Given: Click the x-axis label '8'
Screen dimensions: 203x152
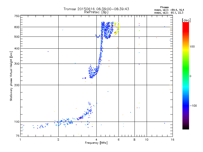Looking at the screenshot, I should (x=134, y=140).
